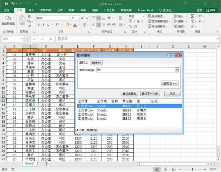Click the Sign in link

[200, 10]
